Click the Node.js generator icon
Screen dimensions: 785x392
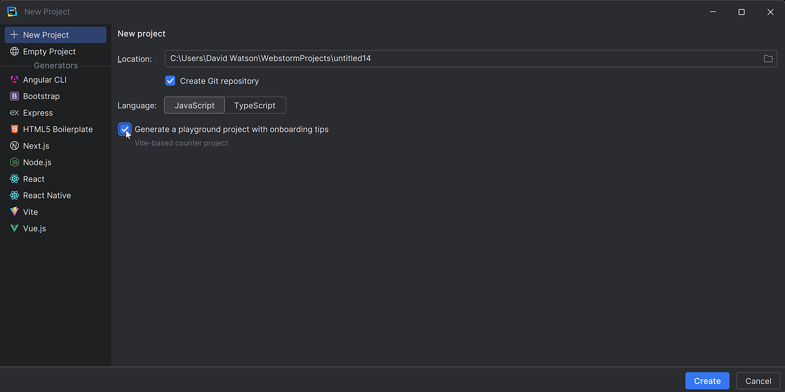coord(14,162)
